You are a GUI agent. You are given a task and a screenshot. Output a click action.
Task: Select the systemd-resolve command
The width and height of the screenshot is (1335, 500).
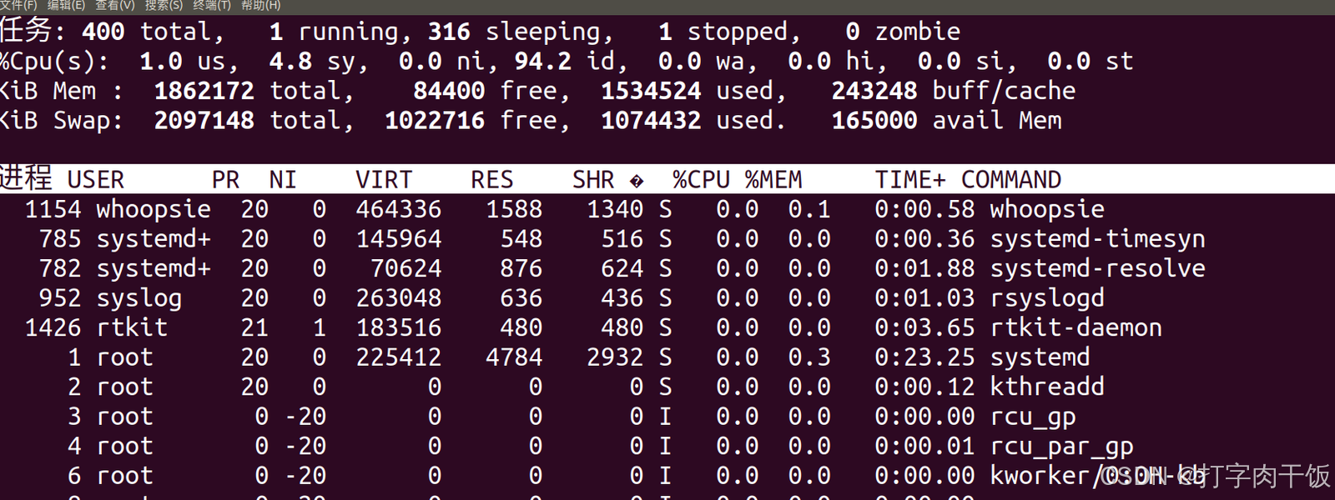tap(1097, 269)
